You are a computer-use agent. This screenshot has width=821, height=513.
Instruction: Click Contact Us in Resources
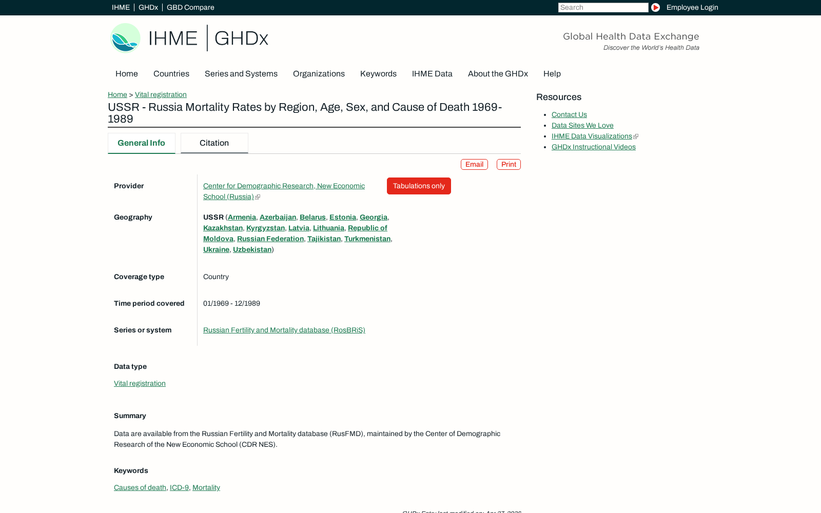click(x=569, y=114)
